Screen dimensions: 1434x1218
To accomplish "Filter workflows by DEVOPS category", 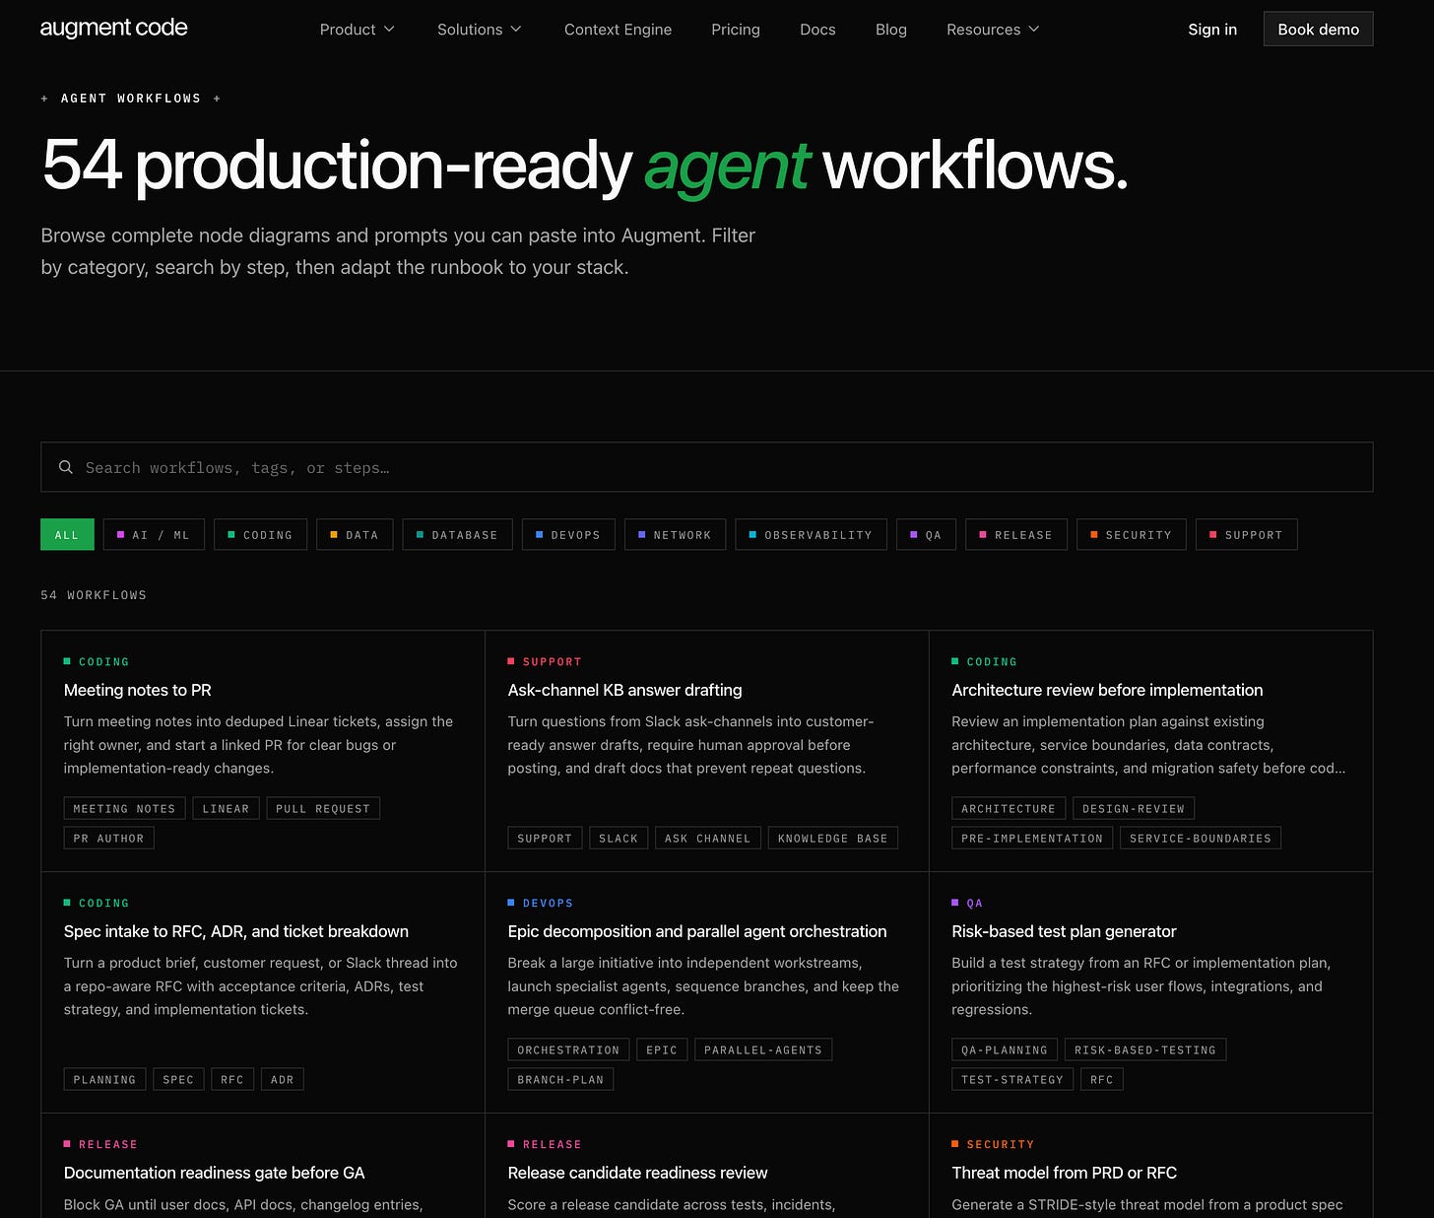I will [568, 535].
